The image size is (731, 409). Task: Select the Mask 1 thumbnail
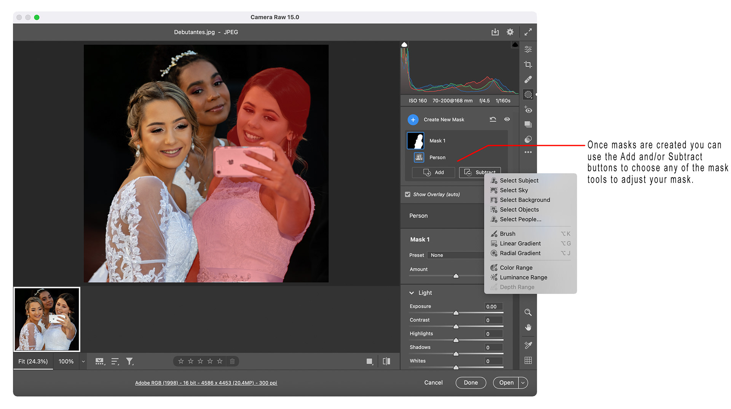click(x=415, y=141)
